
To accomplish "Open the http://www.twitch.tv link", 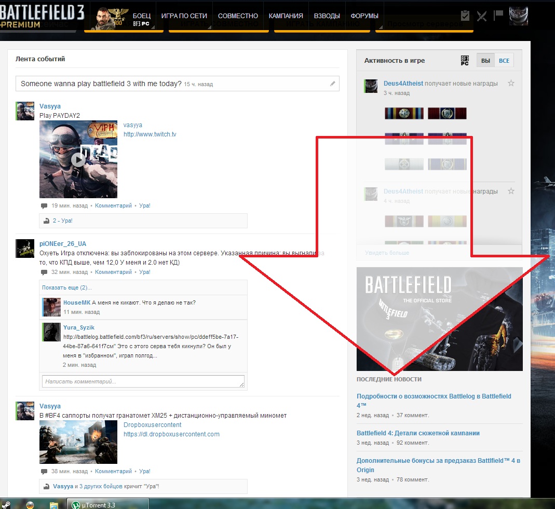I will click(150, 134).
